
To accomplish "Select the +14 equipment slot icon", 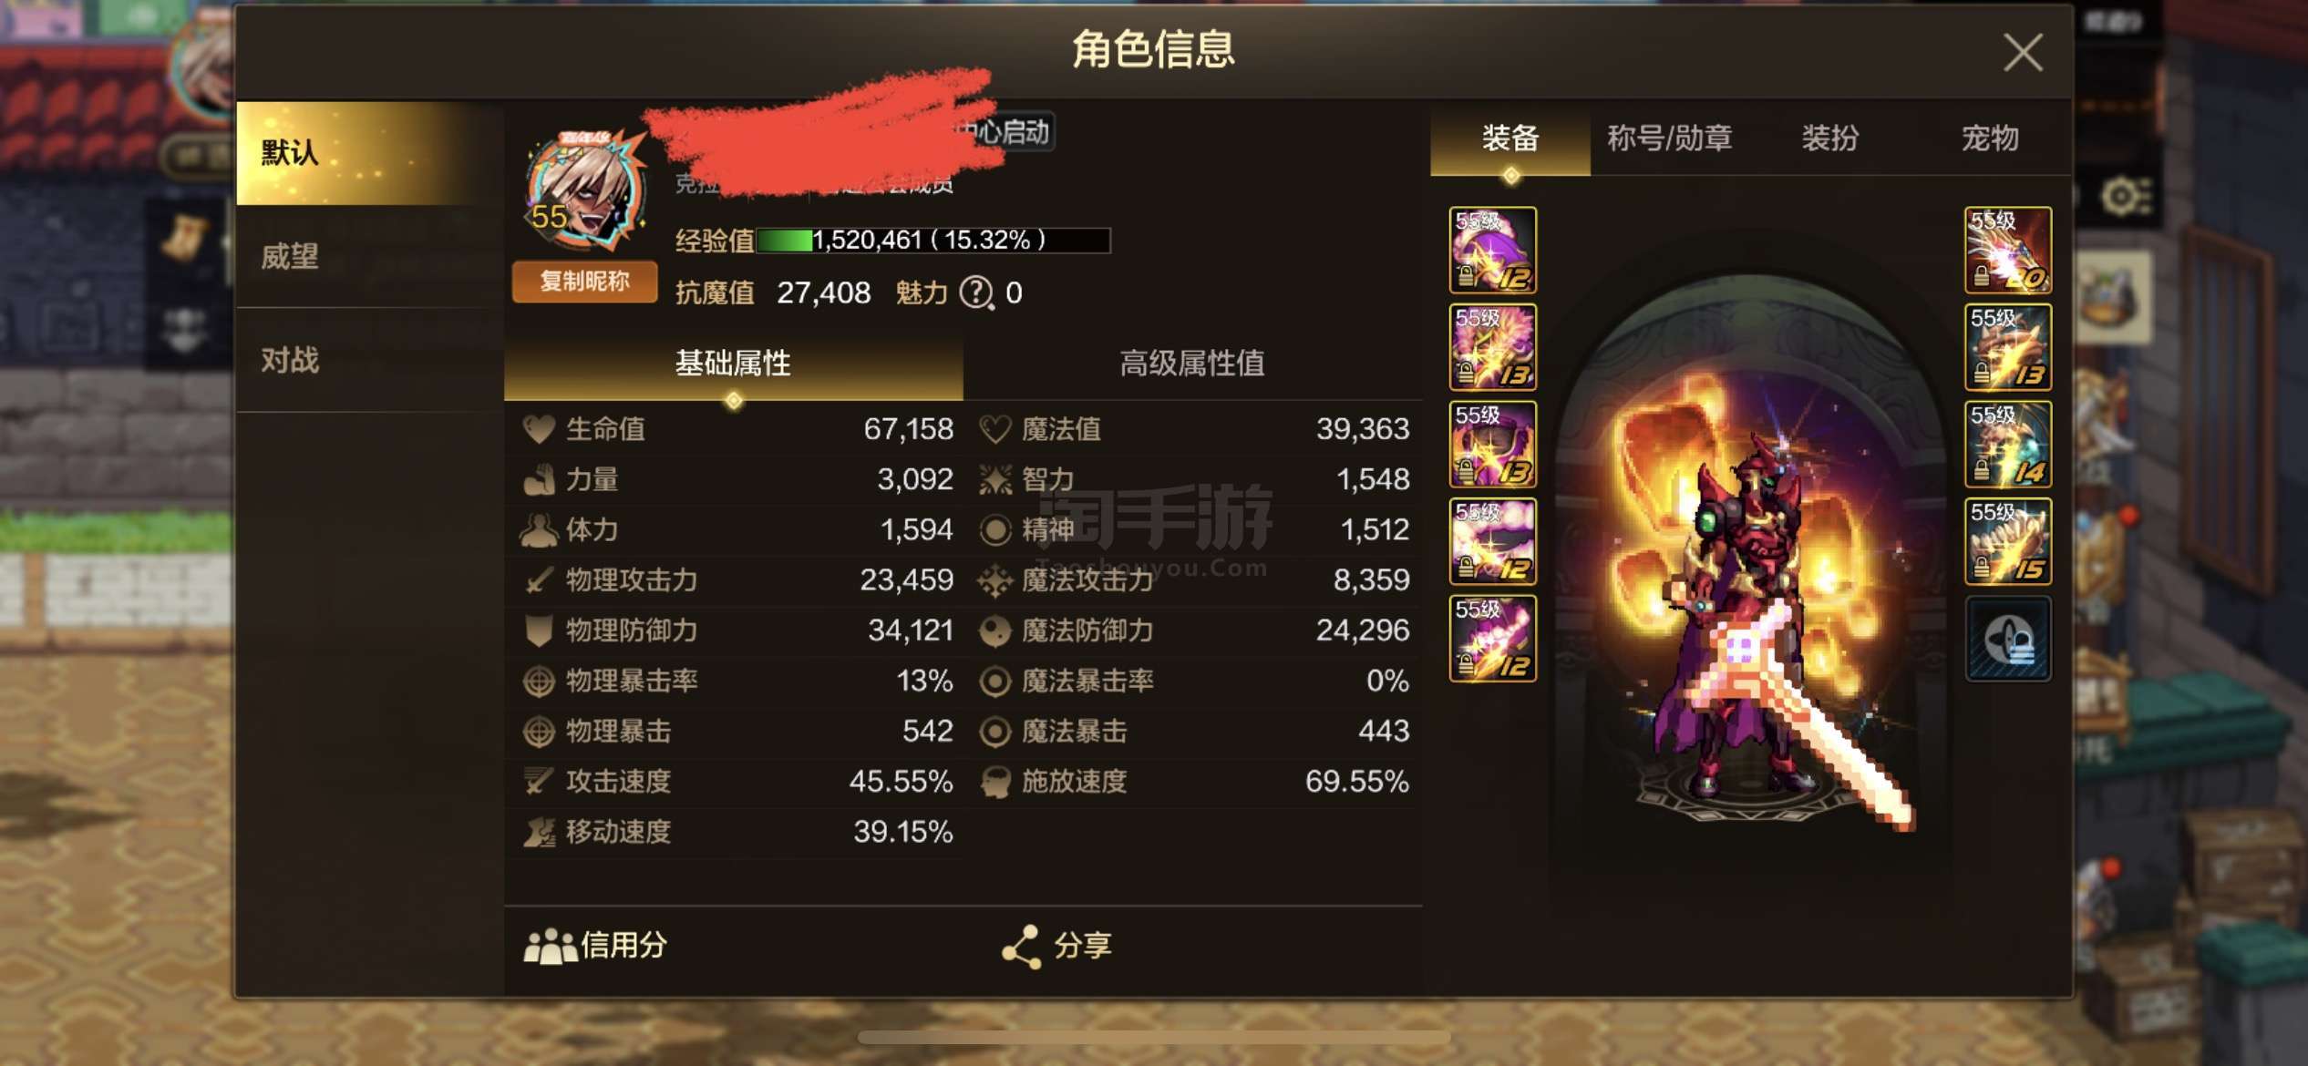I will tap(2007, 444).
